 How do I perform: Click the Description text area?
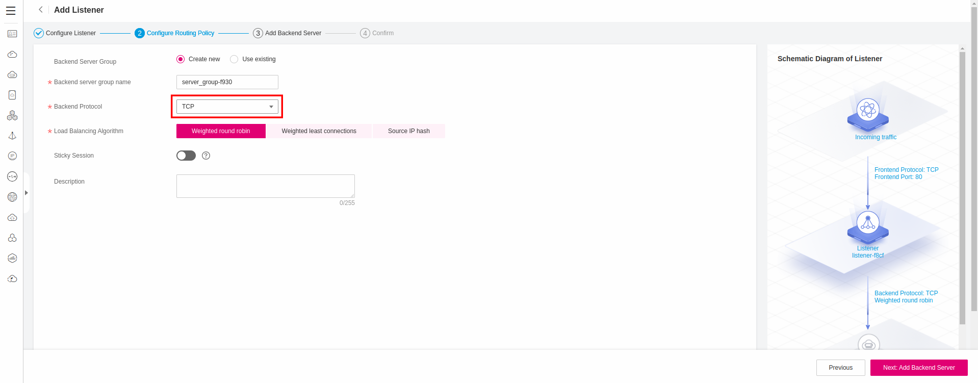[265, 186]
